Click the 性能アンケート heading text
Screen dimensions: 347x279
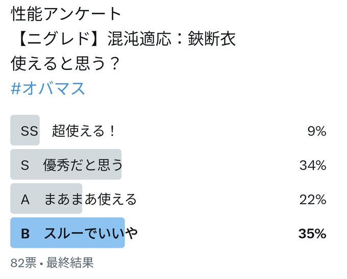66,14
